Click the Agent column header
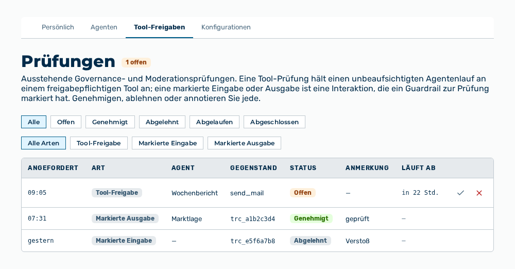 click(x=183, y=168)
